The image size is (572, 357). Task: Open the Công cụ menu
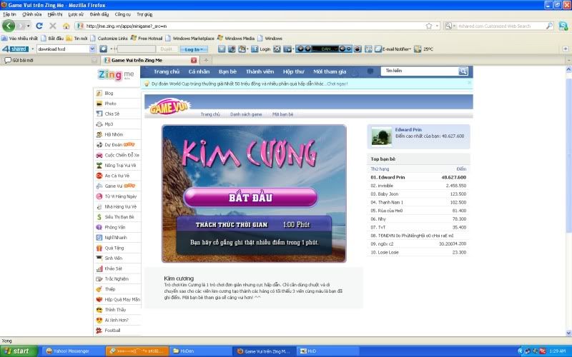click(122, 14)
